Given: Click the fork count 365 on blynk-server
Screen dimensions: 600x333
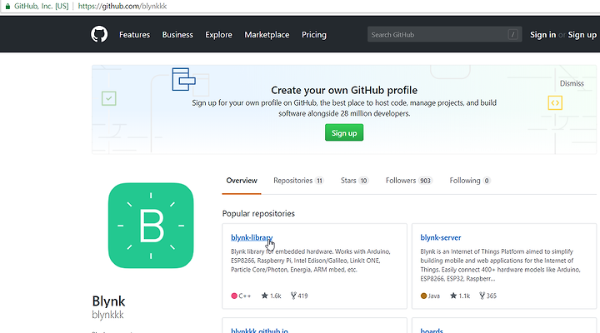Looking at the screenshot, I should (487, 296).
